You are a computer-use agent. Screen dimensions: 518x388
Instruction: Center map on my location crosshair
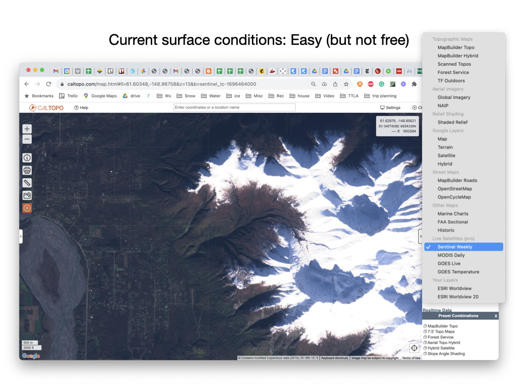[414, 348]
